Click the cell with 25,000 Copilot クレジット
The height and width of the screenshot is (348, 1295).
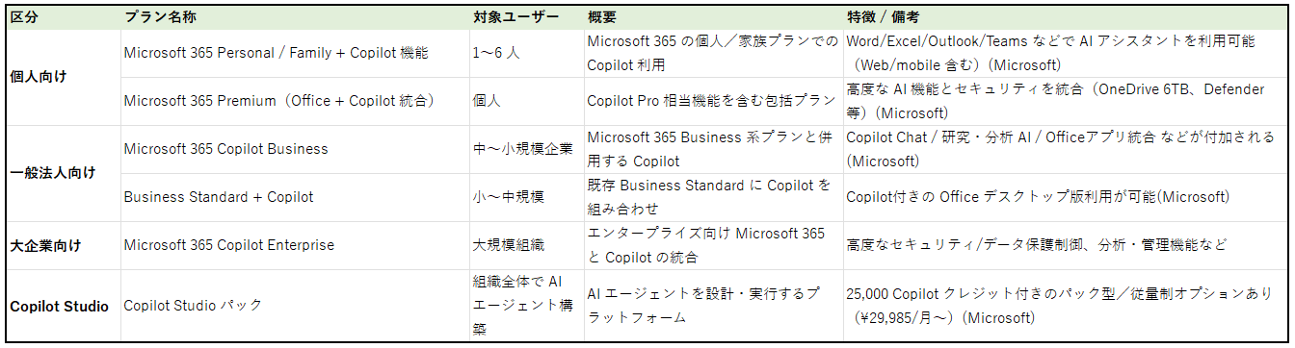coord(1066,306)
